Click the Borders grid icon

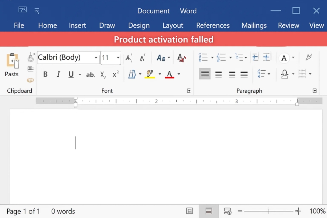click(302, 74)
